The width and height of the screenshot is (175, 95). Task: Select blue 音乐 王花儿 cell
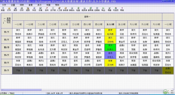(x=110, y=55)
